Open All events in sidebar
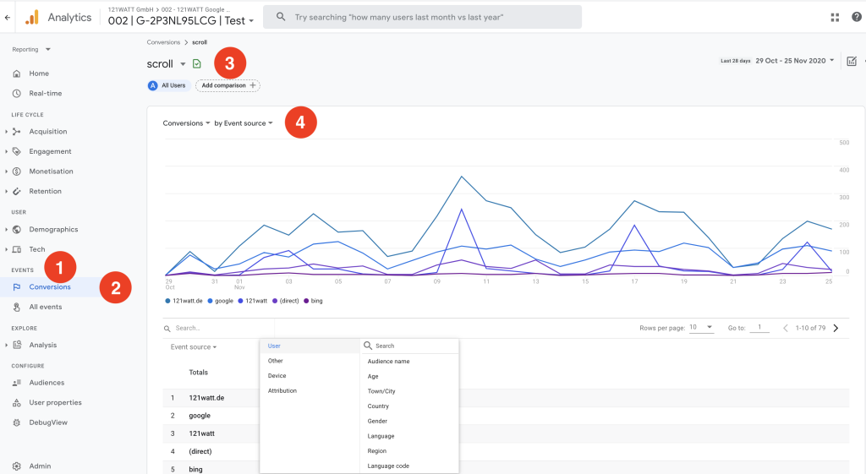The height and width of the screenshot is (474, 866). click(x=45, y=307)
